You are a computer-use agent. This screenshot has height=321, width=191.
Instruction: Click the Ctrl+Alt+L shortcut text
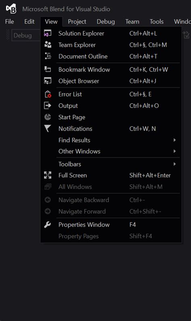[143, 33]
